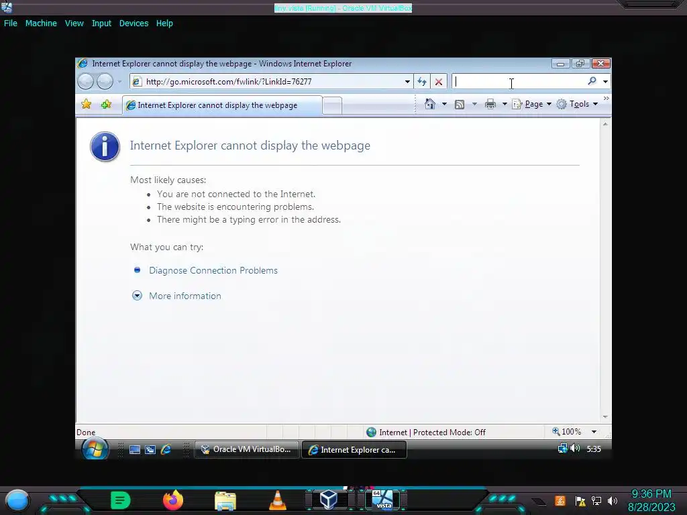Click the Internet Explorer taskbar button
Screen dimensions: 687x515
point(354,450)
